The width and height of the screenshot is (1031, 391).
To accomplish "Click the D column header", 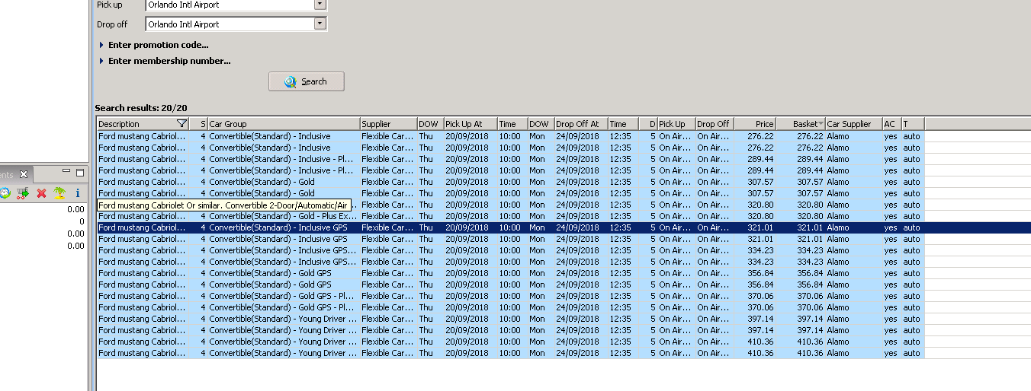I will pyautogui.click(x=648, y=124).
